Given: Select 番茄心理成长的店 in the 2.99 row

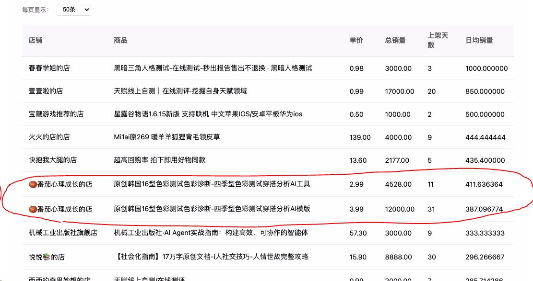Looking at the screenshot, I should click(60, 184).
